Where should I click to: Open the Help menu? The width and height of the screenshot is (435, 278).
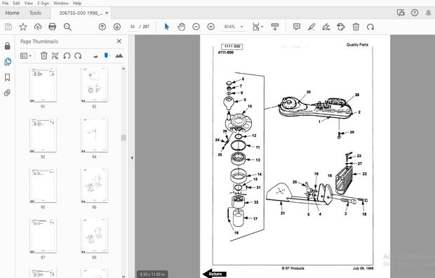(77, 4)
